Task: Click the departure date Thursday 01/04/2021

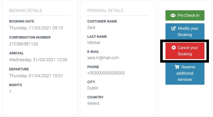Action: (x=36, y=76)
